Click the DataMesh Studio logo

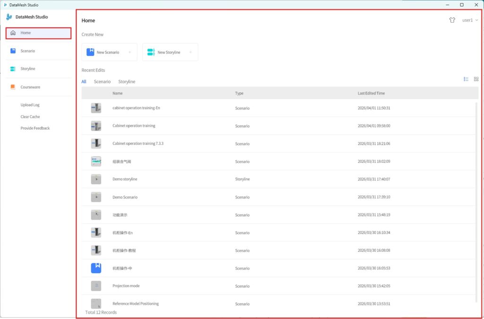tap(9, 17)
